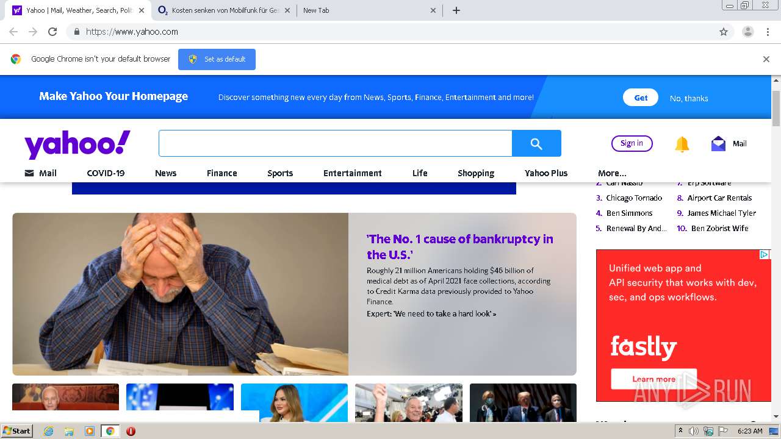Open COVID-19 nav item
Image resolution: width=781 pixels, height=439 pixels.
pyautogui.click(x=106, y=173)
